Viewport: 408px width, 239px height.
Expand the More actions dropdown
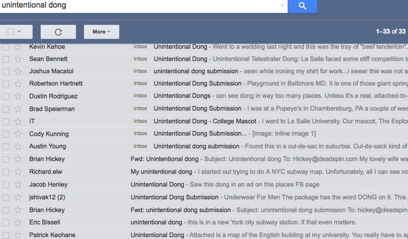tap(102, 32)
